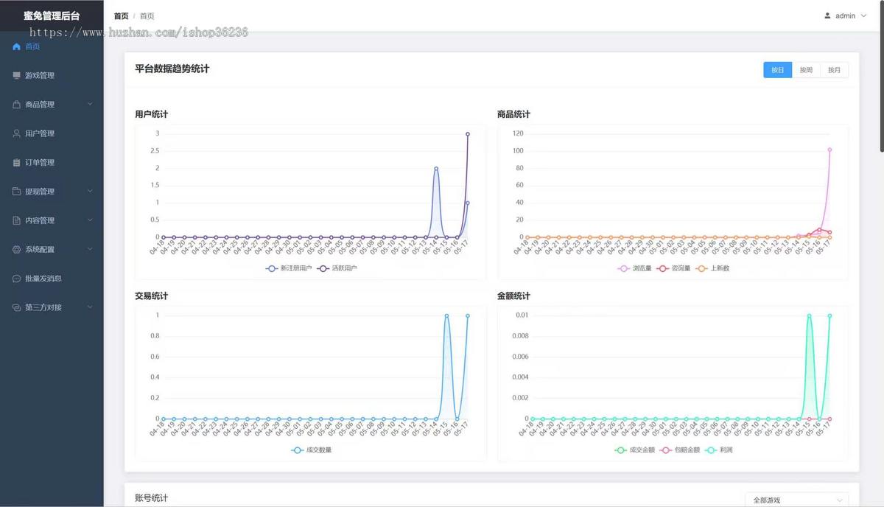
Task: Click the page vertical scrollbar thumb
Action: point(881,76)
